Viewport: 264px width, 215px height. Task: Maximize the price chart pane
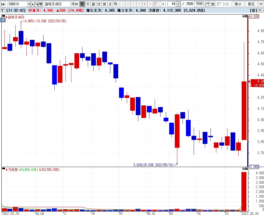[x=244, y=16]
